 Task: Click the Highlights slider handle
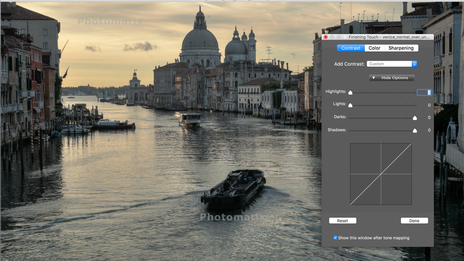tap(350, 93)
